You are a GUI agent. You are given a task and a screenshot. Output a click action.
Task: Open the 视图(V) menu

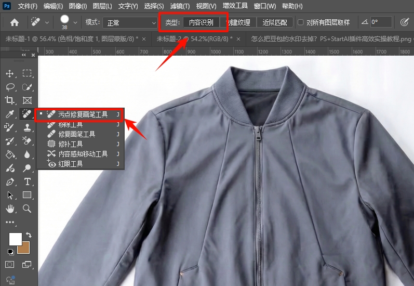206,6
